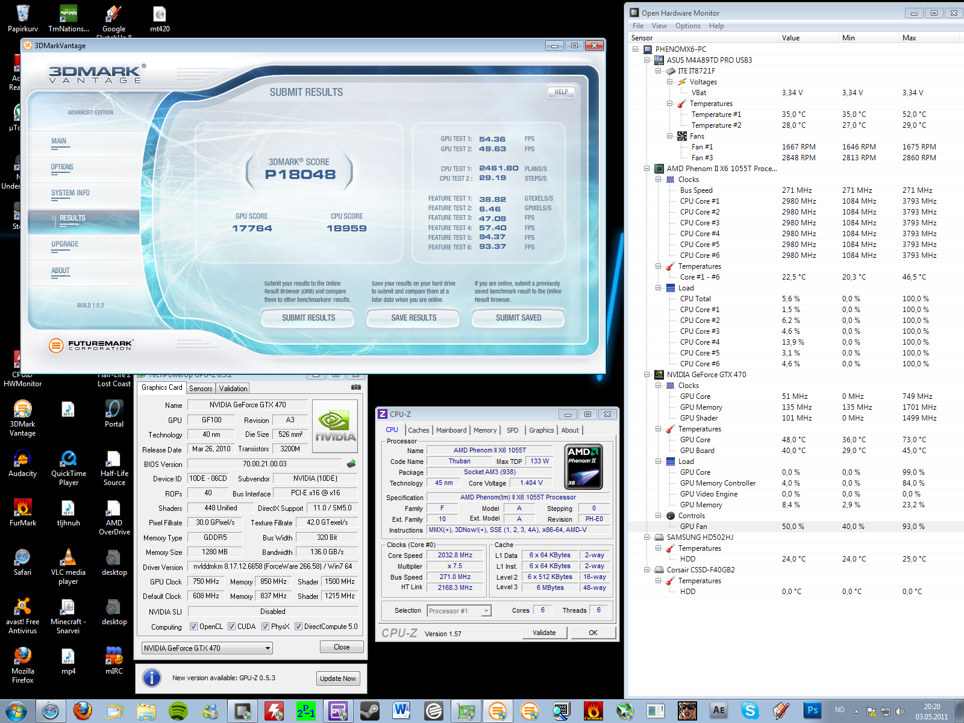Open the Half-Life Source desktop icon
This screenshot has width=964, height=723.
click(x=114, y=468)
